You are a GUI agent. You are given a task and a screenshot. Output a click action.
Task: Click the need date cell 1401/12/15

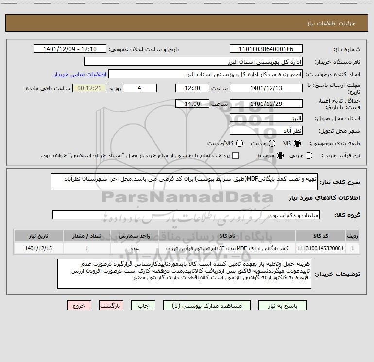38,248
